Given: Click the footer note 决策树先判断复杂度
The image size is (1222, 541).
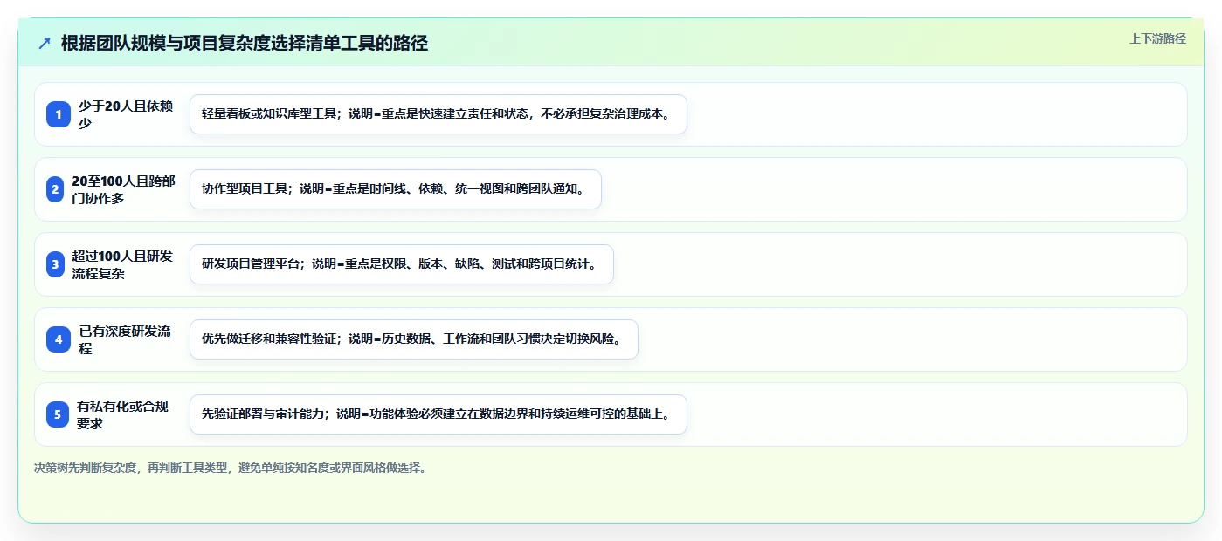Looking at the screenshot, I should pos(231,468).
